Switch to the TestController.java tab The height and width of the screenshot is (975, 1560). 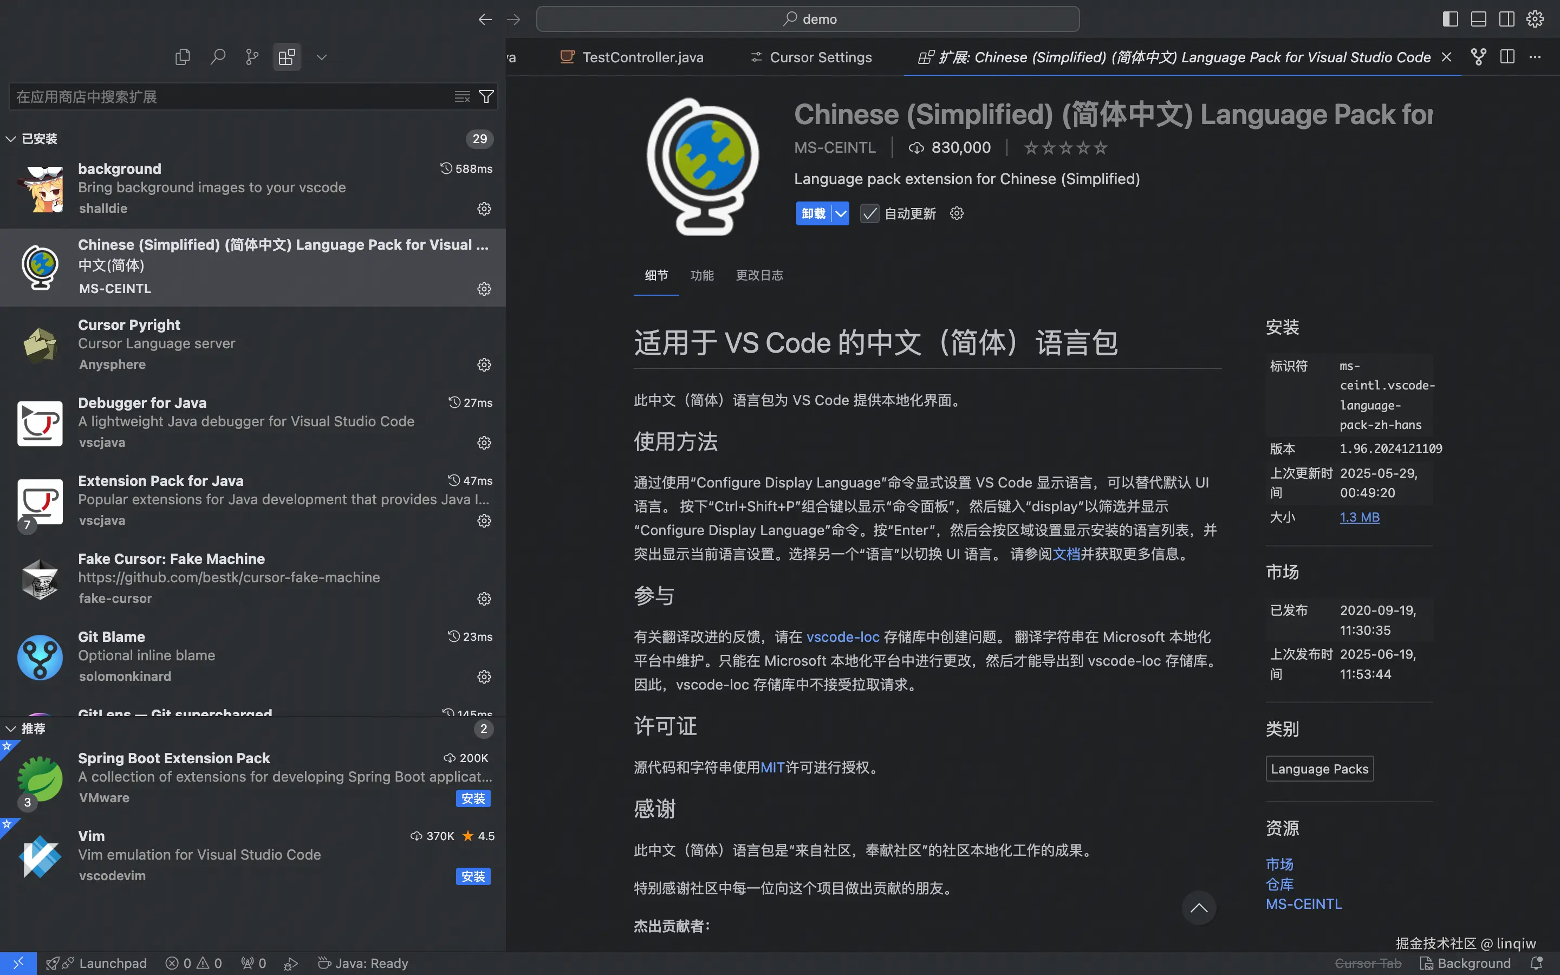(x=642, y=57)
